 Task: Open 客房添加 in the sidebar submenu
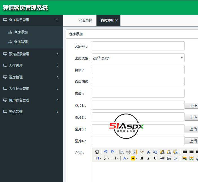coord(21,32)
